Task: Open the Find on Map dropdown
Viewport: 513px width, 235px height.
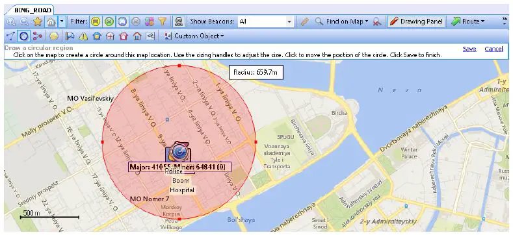Action: tap(342, 22)
